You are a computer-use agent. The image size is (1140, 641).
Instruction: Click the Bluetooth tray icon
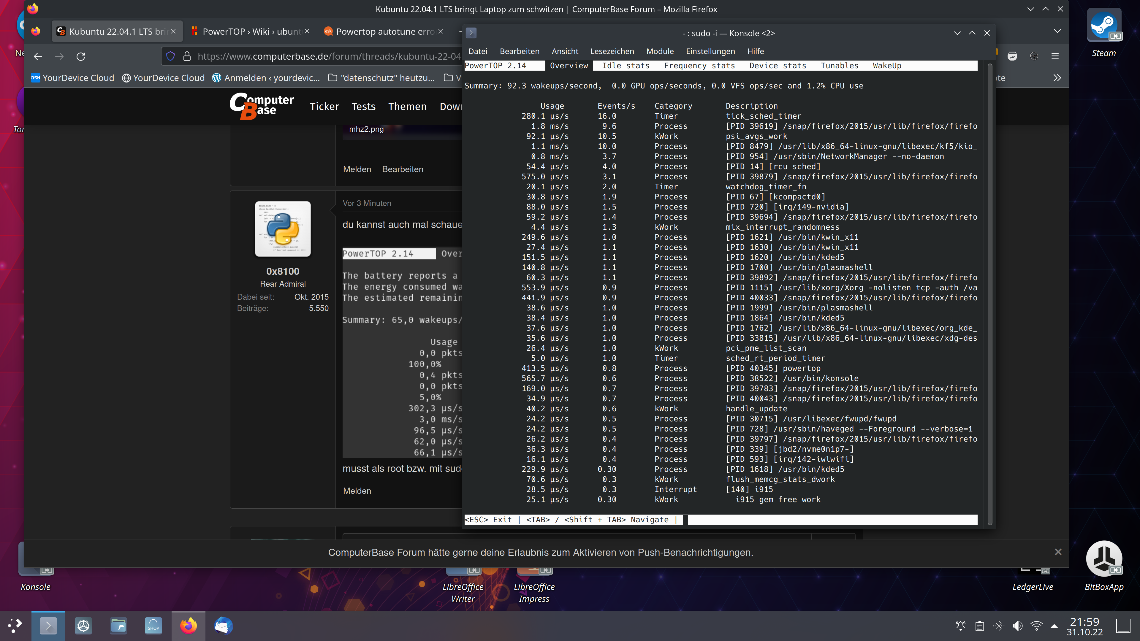point(999,626)
